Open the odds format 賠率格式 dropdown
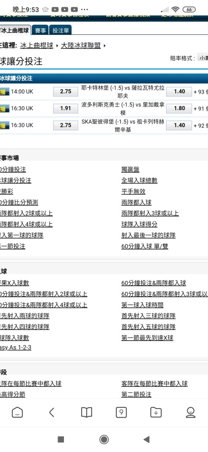 [203, 58]
